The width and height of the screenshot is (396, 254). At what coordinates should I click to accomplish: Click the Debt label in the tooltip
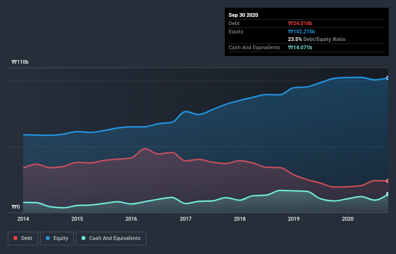(234, 23)
